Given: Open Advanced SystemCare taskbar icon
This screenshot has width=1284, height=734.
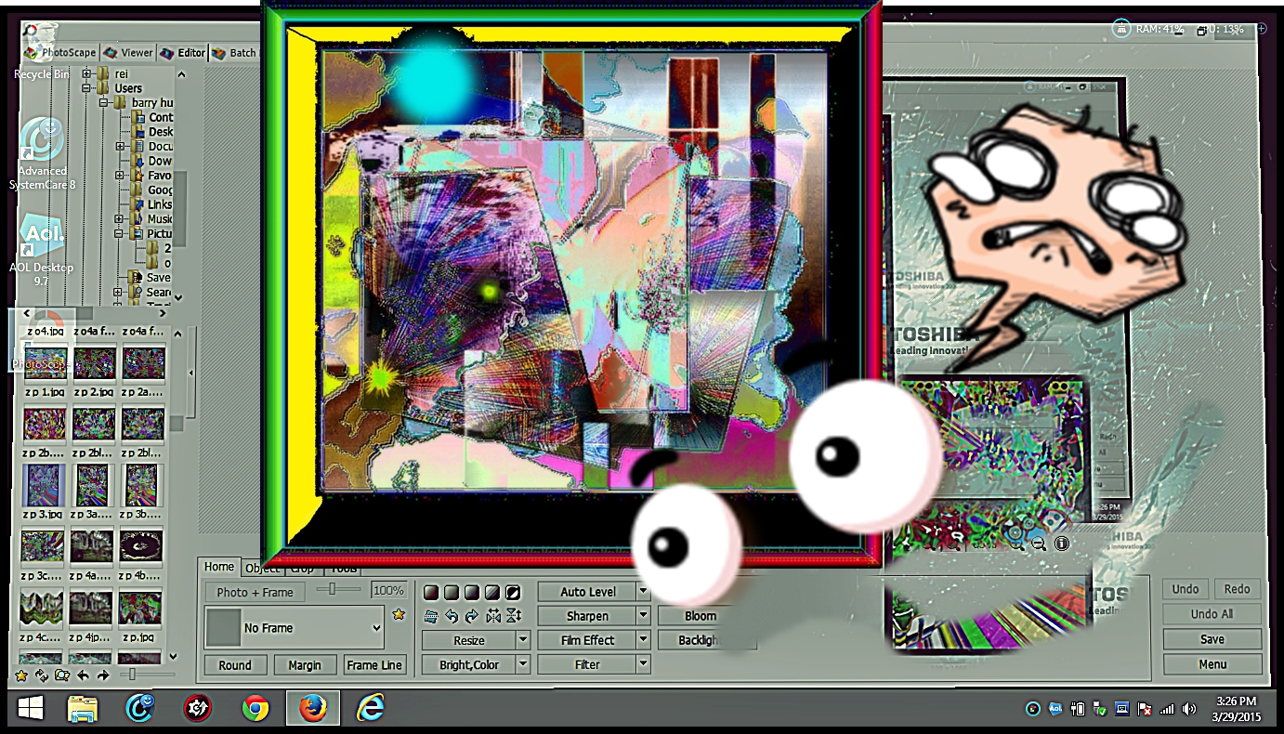Looking at the screenshot, I should (140, 709).
